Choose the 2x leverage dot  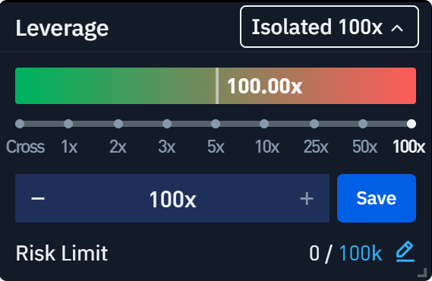point(118,124)
